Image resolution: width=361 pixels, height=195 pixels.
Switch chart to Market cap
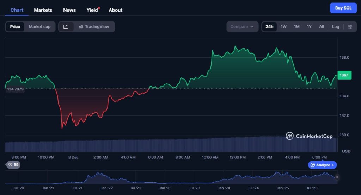point(39,27)
